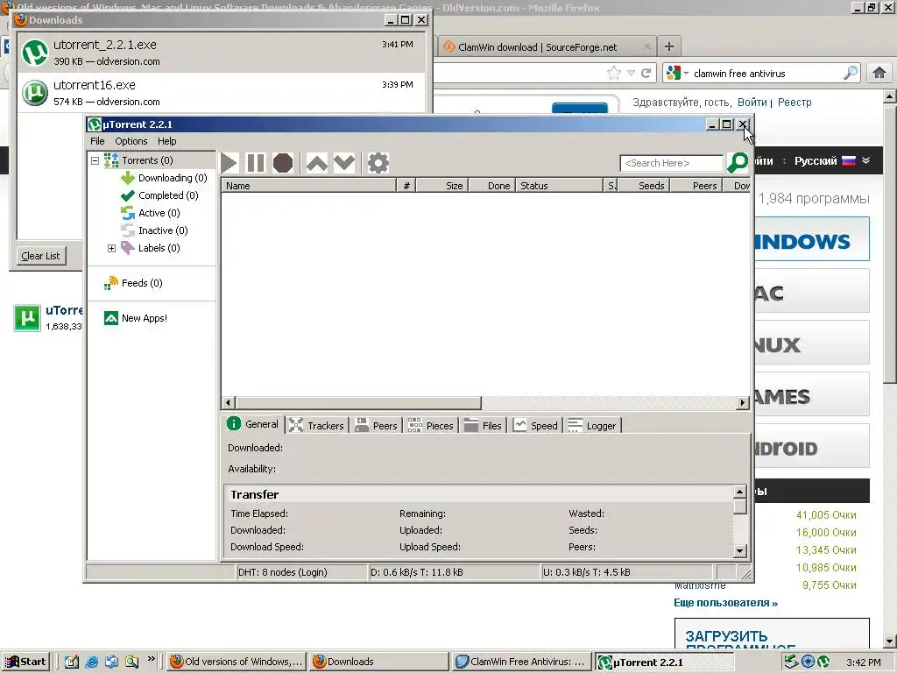Click Transfer panel scroll down arrow
The width and height of the screenshot is (897, 673).
coord(739,551)
